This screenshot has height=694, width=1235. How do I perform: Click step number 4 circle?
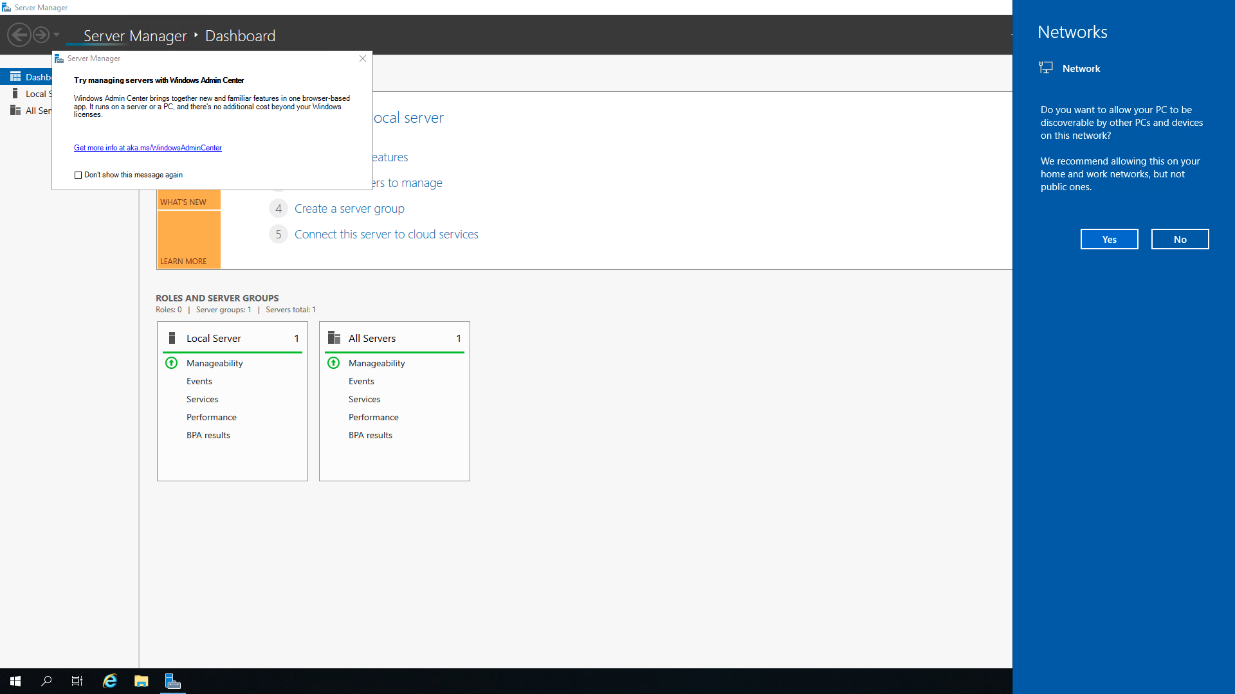pyautogui.click(x=279, y=208)
